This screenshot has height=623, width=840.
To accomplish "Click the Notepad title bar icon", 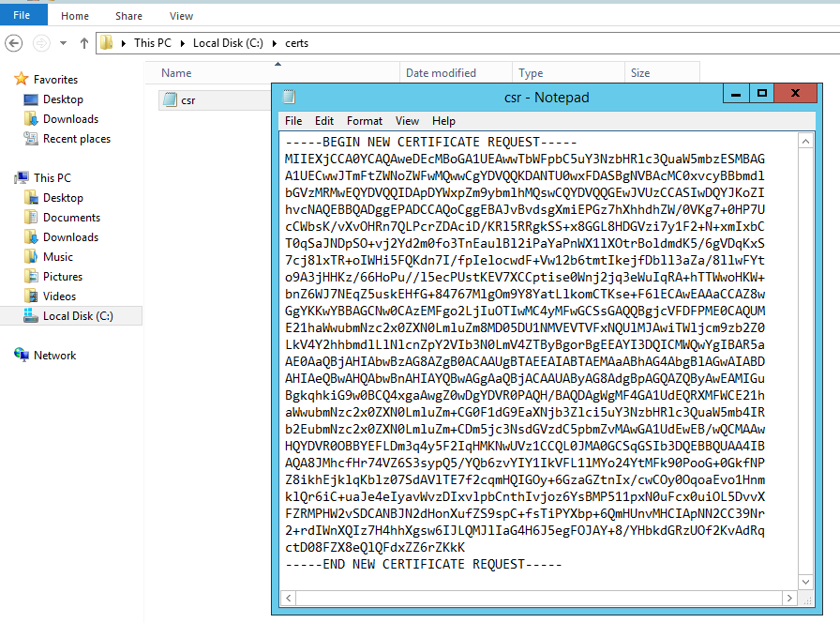I will [x=289, y=97].
